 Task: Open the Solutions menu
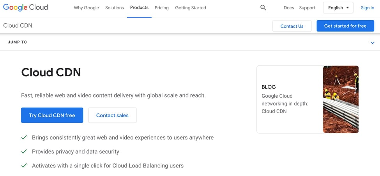(x=114, y=8)
